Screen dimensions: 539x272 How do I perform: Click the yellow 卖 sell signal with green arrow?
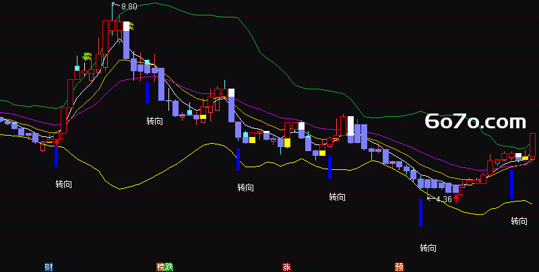[x=88, y=56]
